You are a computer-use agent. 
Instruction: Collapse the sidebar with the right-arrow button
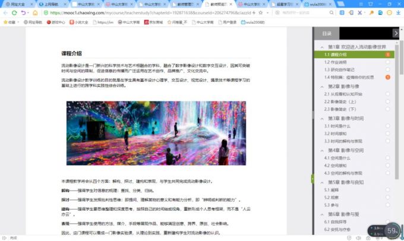(x=396, y=33)
